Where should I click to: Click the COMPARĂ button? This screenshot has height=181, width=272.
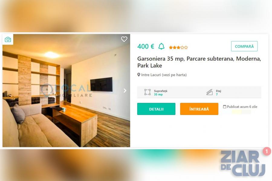pyautogui.click(x=244, y=46)
